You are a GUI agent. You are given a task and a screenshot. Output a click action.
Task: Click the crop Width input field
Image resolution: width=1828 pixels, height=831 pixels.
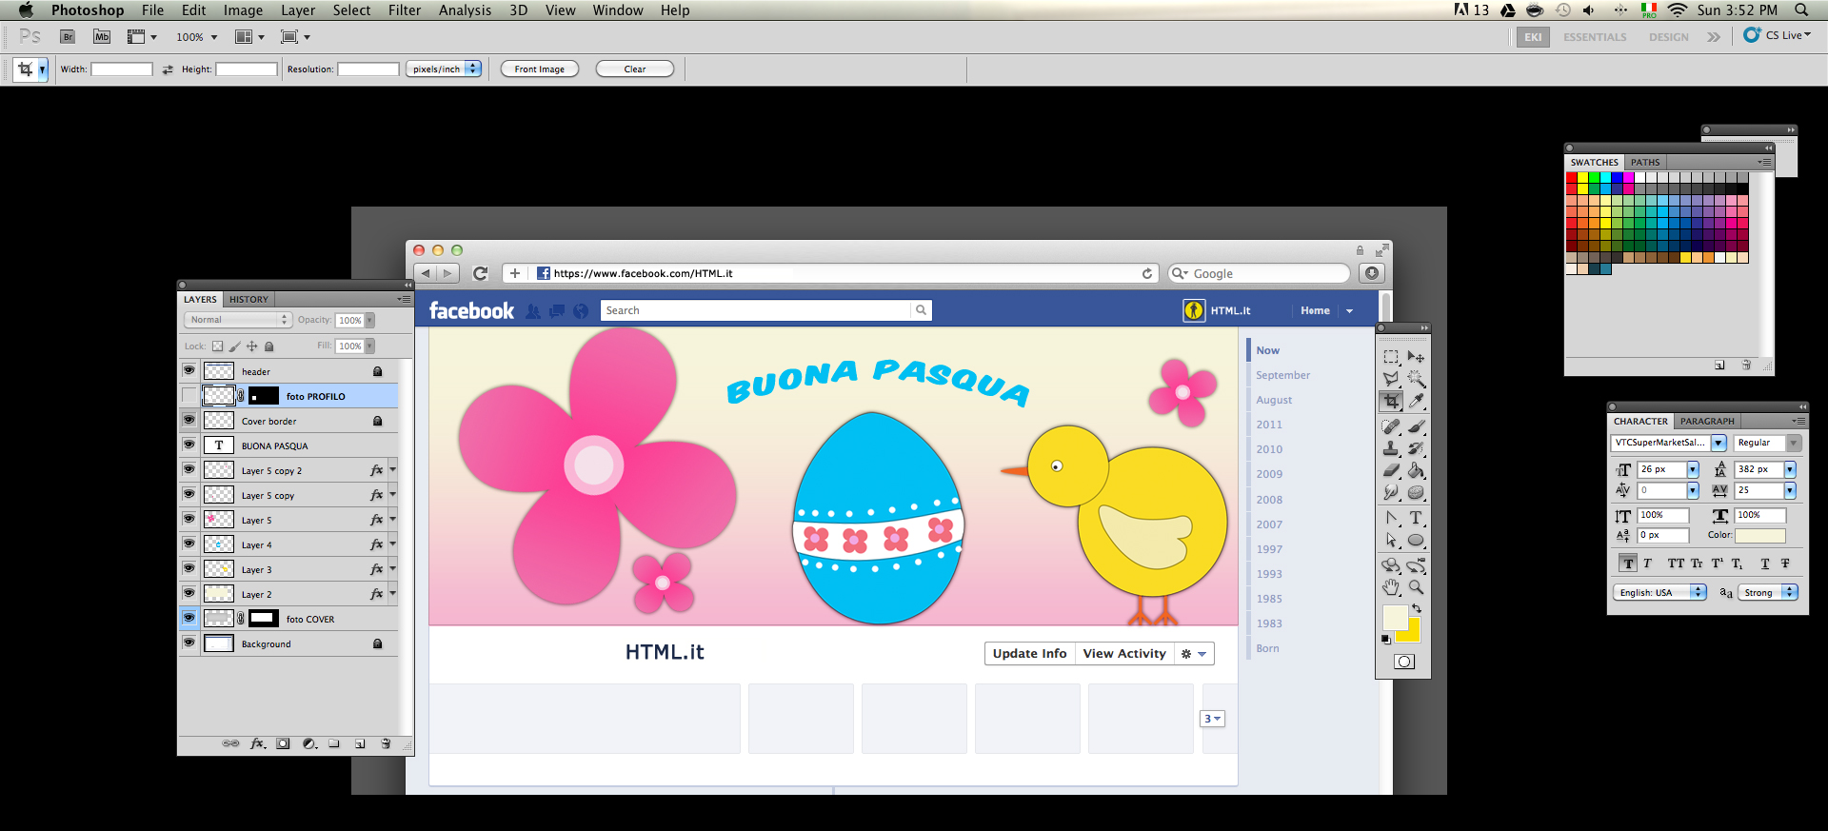click(122, 69)
